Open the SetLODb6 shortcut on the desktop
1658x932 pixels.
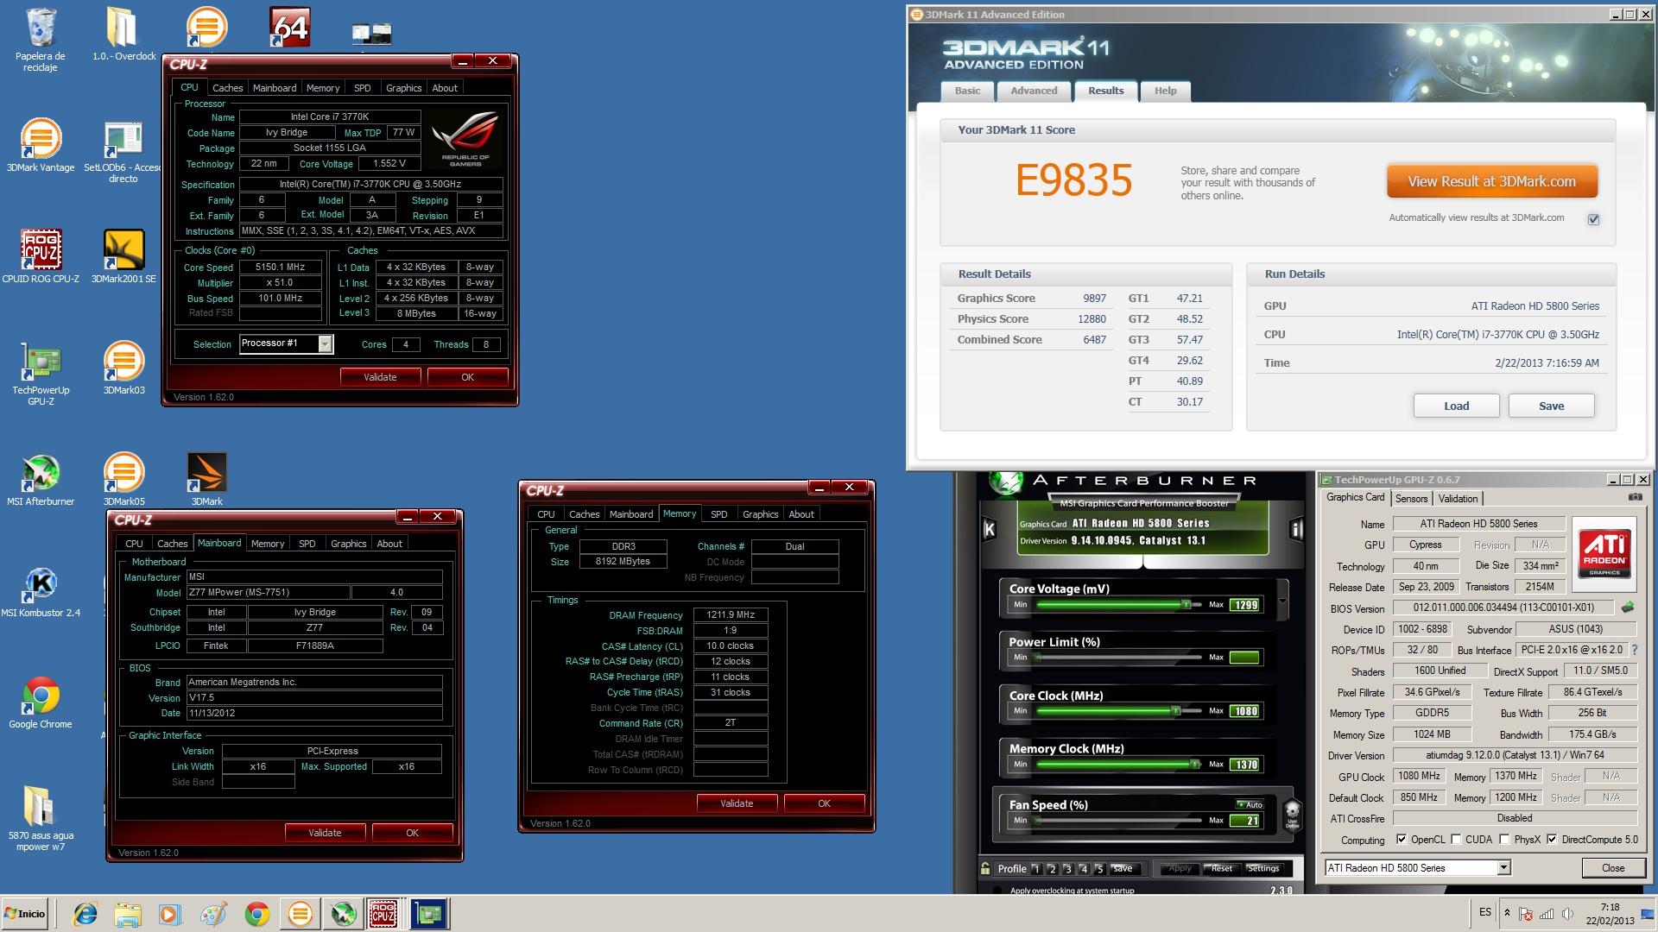[123, 151]
